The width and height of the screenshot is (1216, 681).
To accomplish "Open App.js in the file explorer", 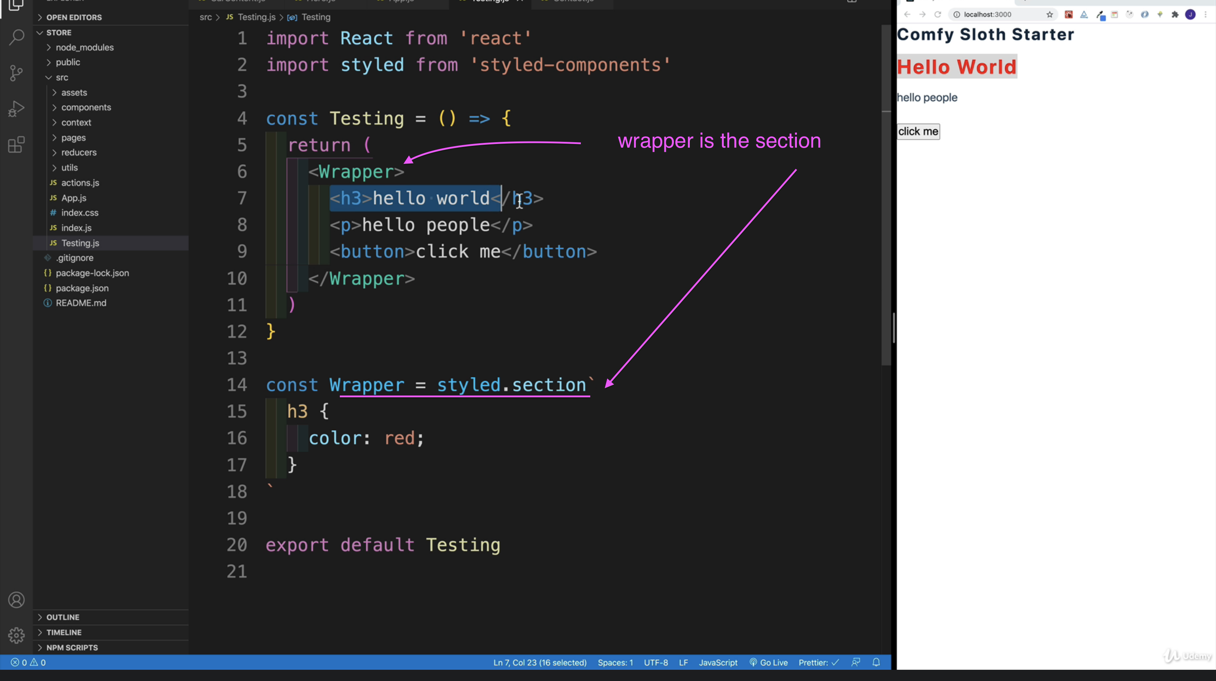I will [x=73, y=198].
